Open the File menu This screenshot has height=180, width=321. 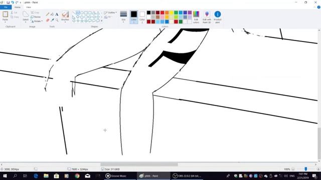pyautogui.click(x=6, y=7)
